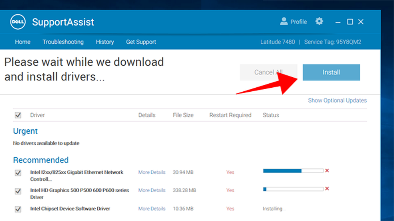The width and height of the screenshot is (394, 221).
Task: Click the HD Graphics driver progress bar
Action: tap(293, 189)
